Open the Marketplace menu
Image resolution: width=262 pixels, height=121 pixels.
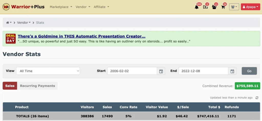61,7
